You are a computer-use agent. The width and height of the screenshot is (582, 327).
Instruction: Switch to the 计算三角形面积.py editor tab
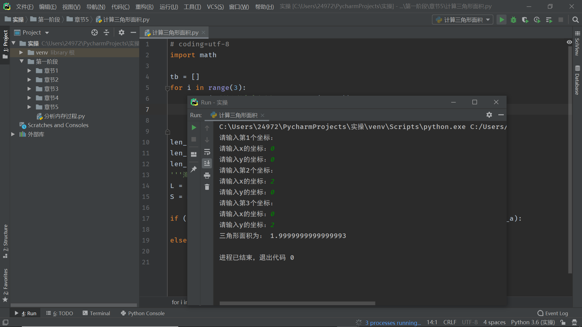pos(175,32)
